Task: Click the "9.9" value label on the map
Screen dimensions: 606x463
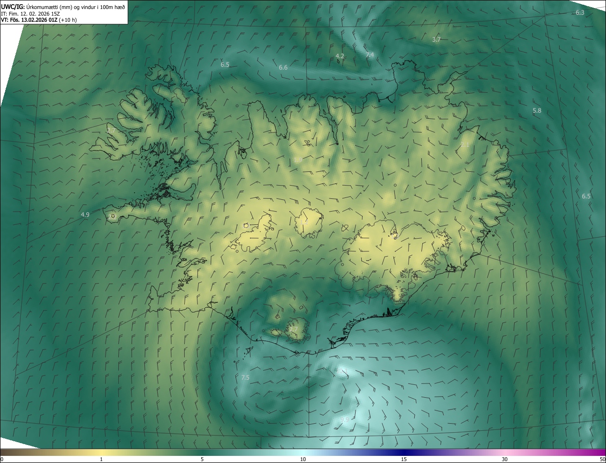Action: (345, 420)
